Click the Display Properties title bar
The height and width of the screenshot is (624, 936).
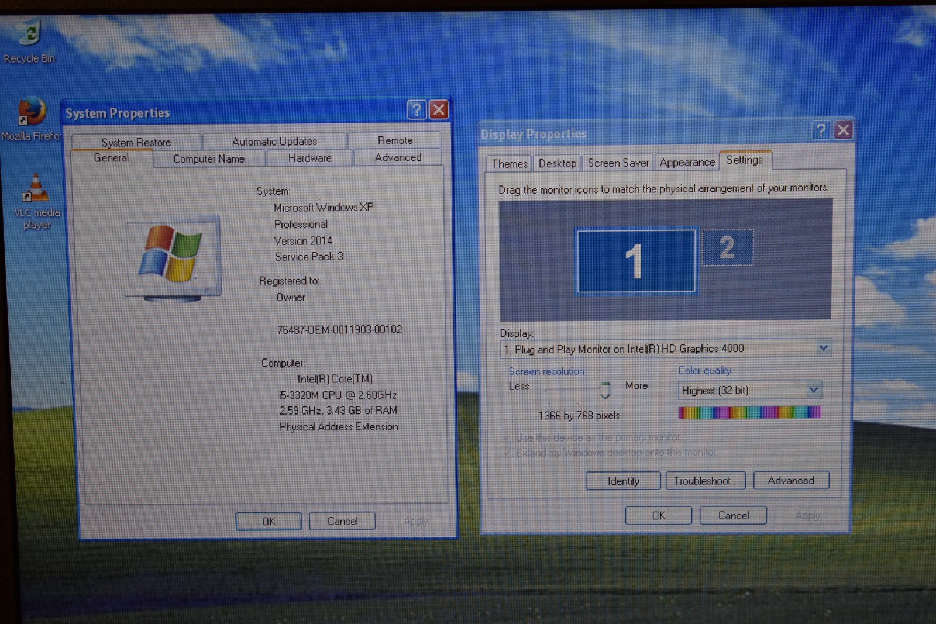click(643, 133)
